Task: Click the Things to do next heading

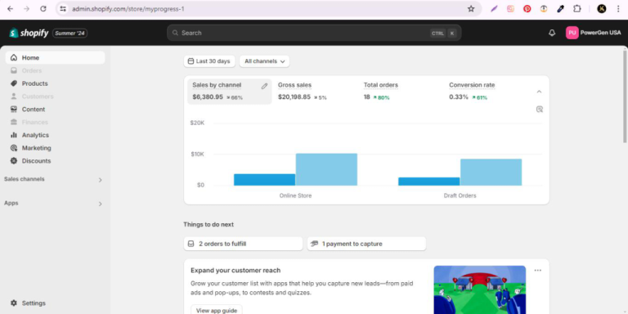Action: pyautogui.click(x=209, y=224)
